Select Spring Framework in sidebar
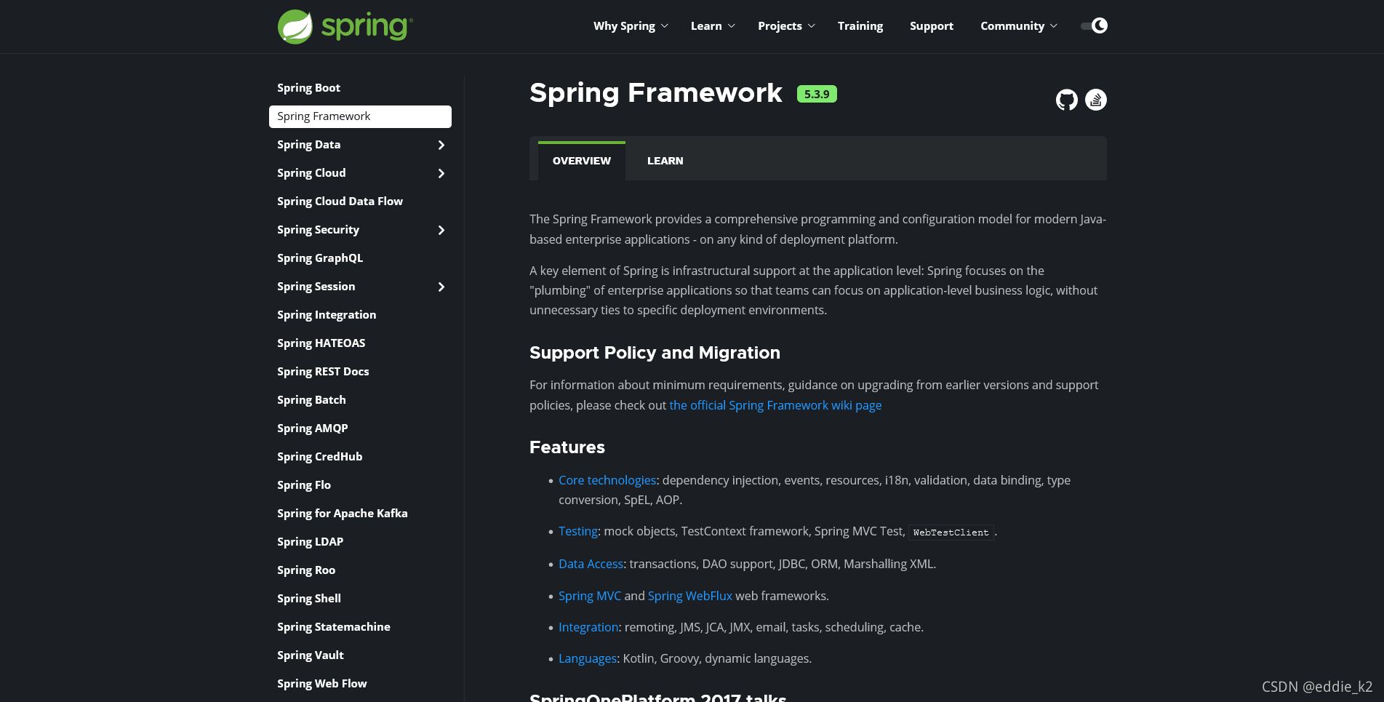The width and height of the screenshot is (1384, 702). [x=360, y=116]
